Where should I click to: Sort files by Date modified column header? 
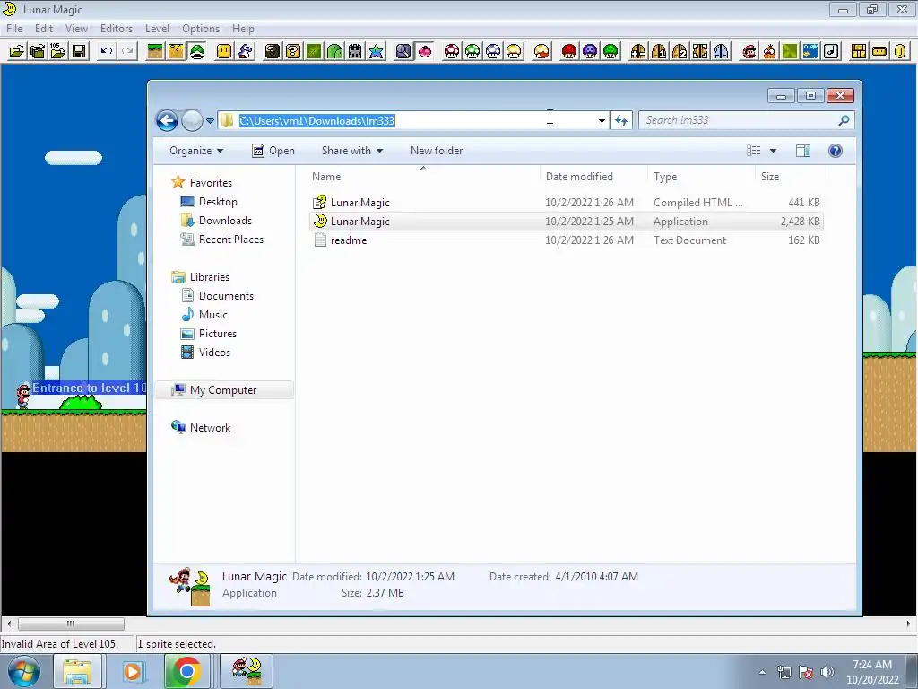[593, 177]
